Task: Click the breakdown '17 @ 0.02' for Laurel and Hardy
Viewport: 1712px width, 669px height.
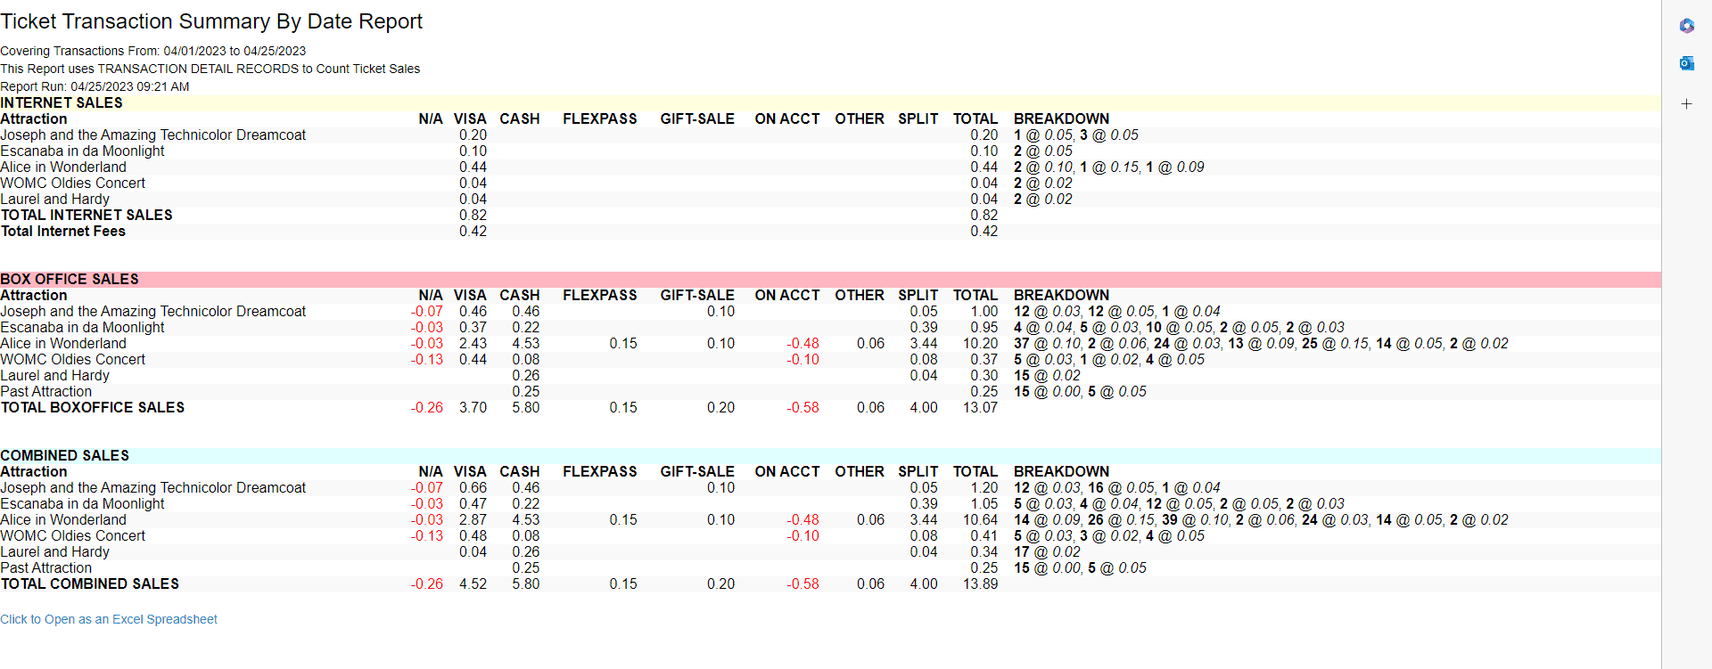Action: tap(1048, 552)
